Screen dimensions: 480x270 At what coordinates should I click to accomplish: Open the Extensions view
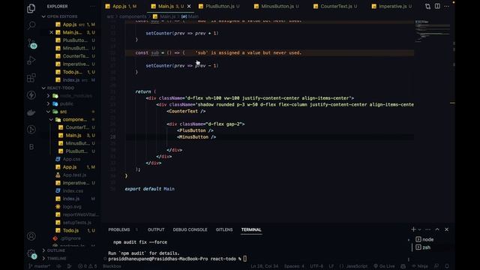tap(31, 78)
